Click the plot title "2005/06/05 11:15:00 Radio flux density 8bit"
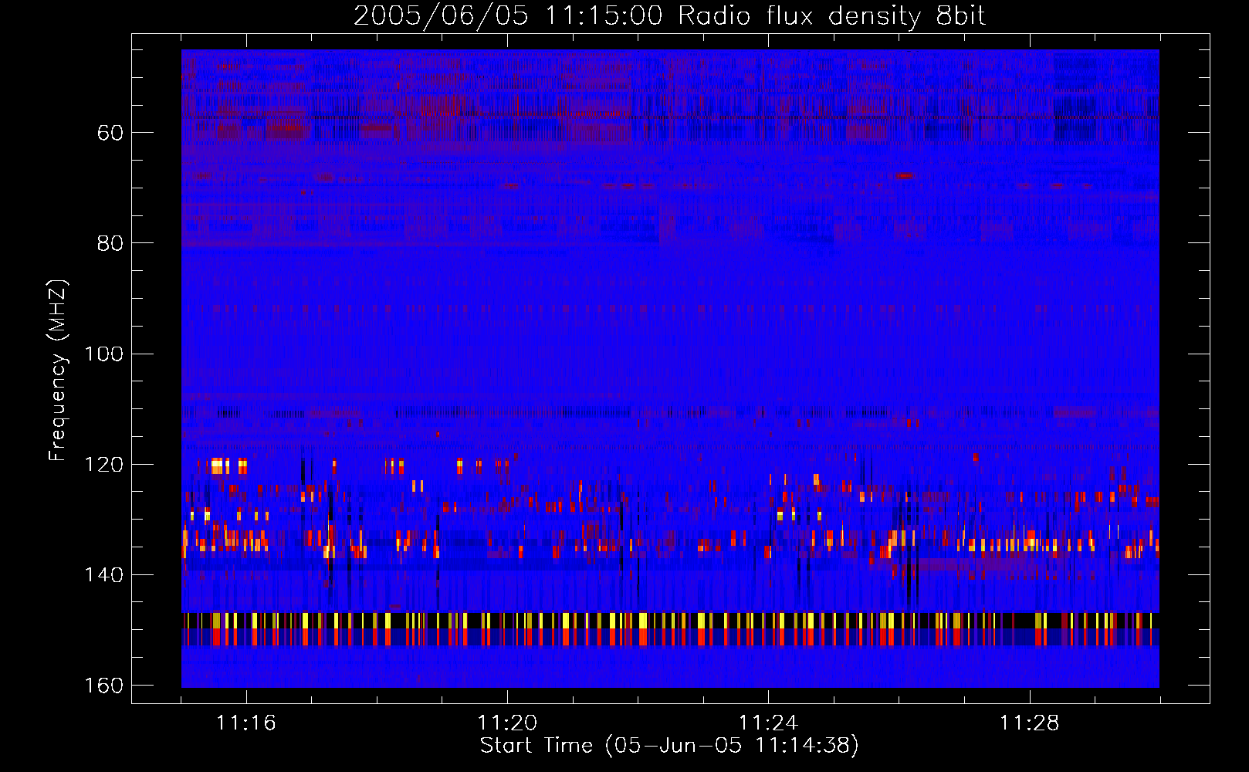 [x=669, y=16]
